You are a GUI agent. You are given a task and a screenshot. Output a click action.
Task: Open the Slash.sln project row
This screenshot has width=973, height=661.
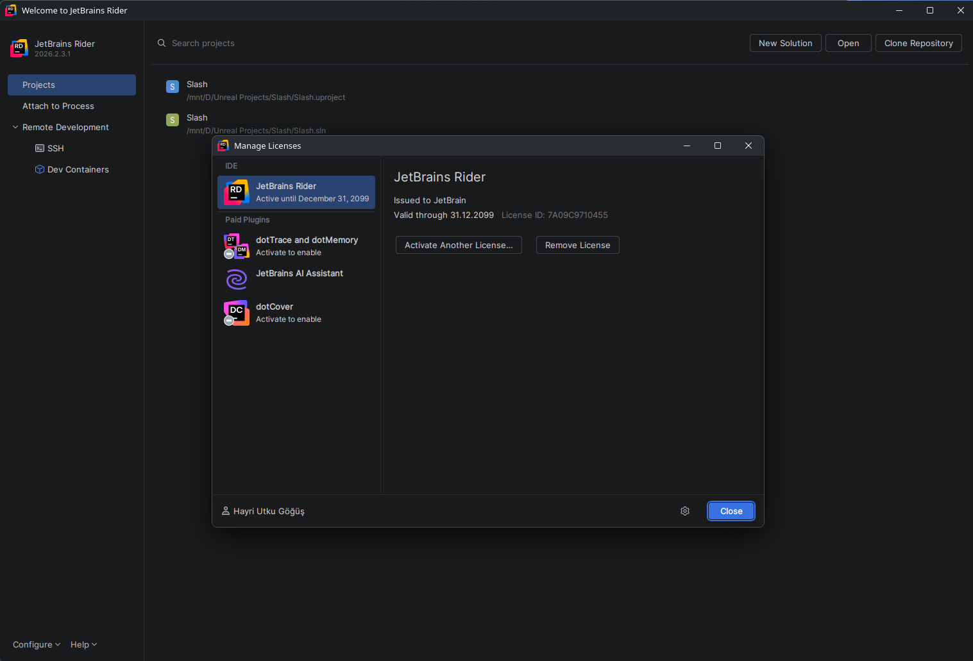click(x=560, y=124)
